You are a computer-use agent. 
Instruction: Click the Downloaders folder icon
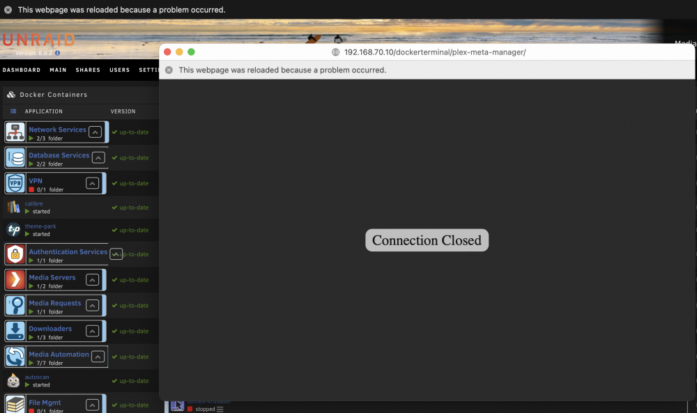(15, 332)
